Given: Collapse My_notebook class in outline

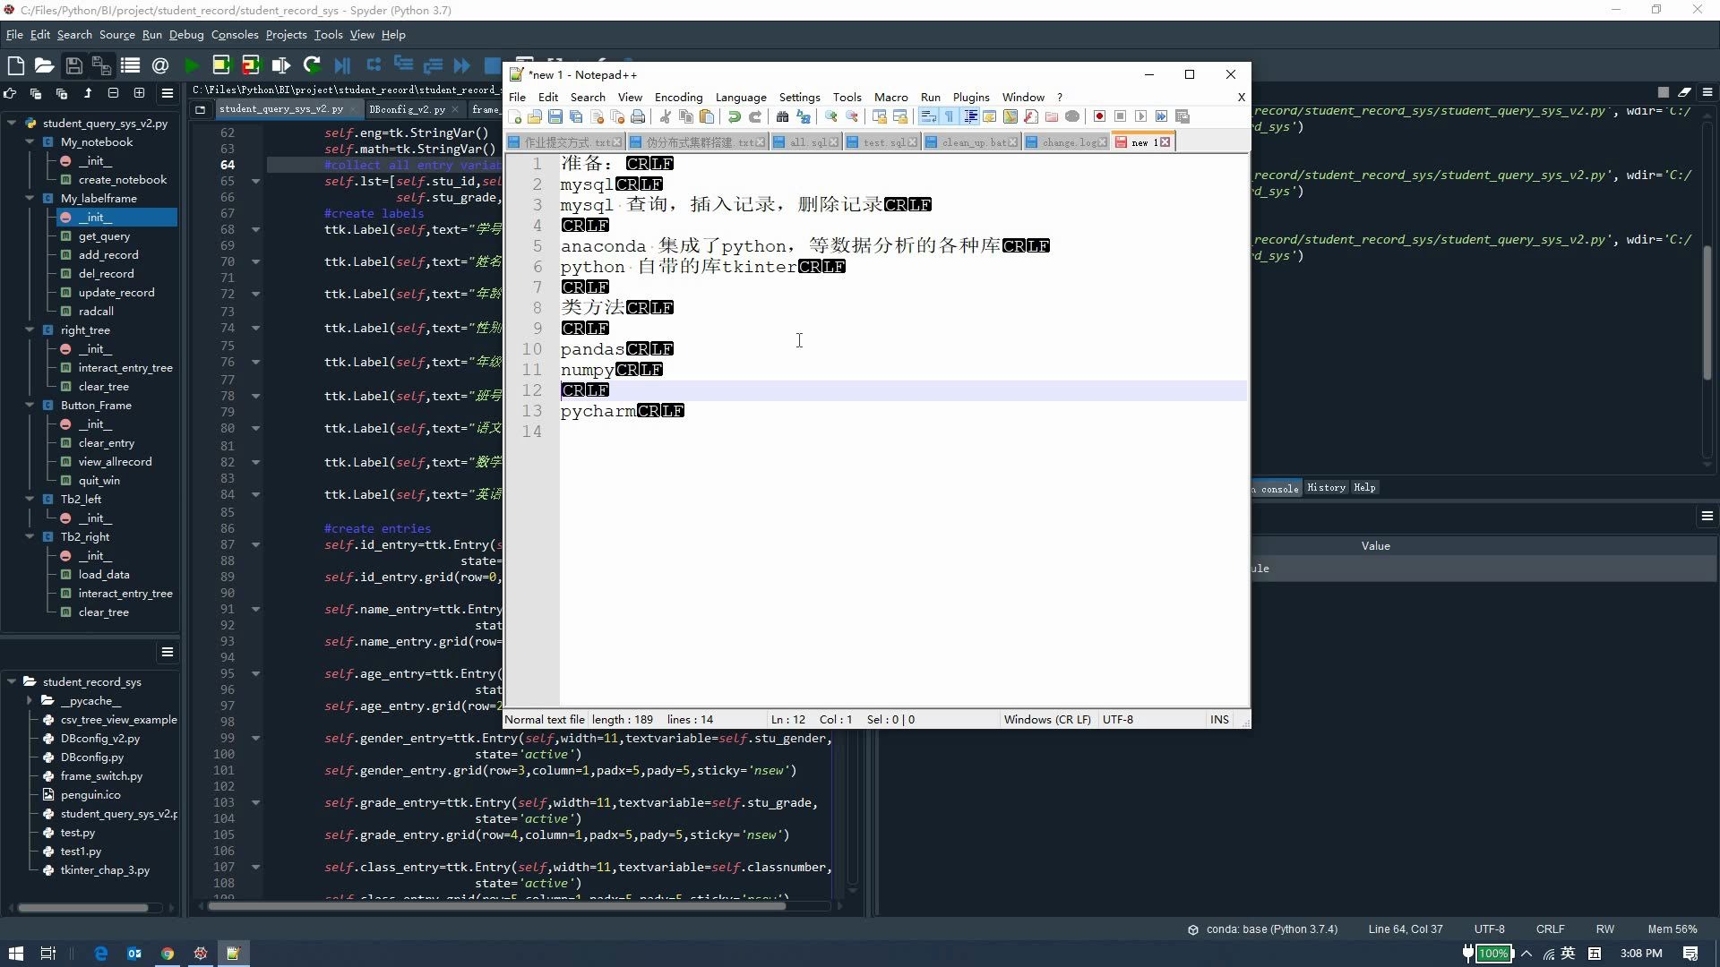Looking at the screenshot, I should tap(30, 142).
